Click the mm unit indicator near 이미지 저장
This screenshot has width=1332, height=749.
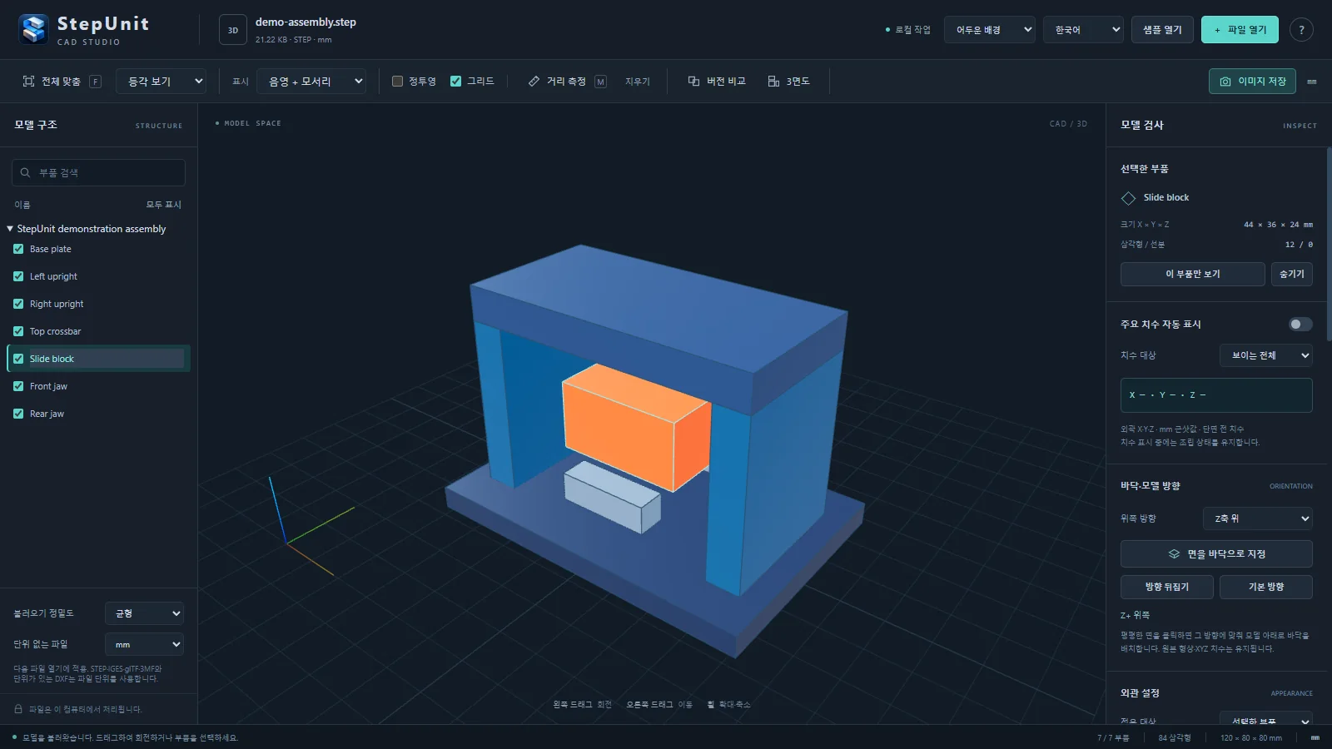click(1312, 82)
